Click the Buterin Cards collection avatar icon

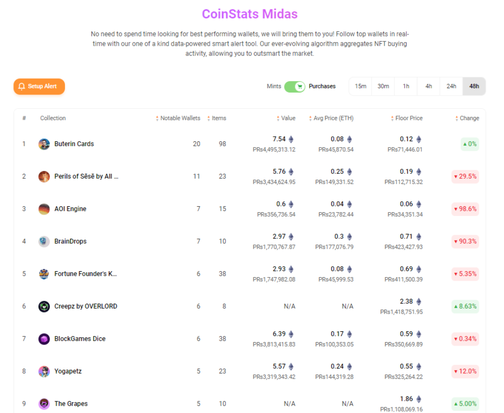[44, 144]
